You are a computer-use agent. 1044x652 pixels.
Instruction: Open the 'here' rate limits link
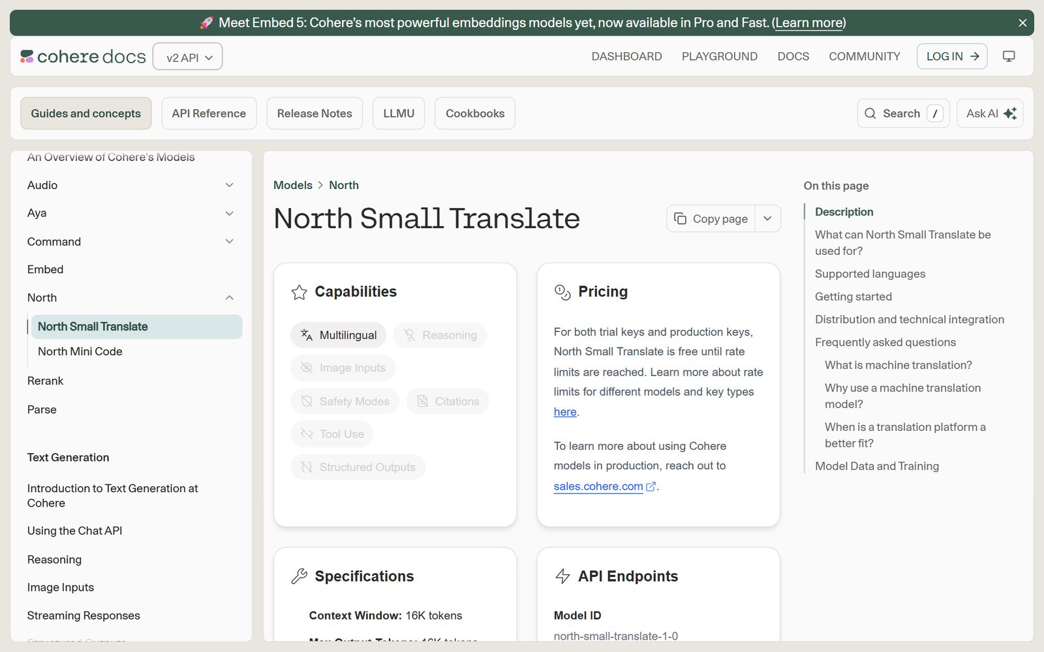tap(565, 412)
